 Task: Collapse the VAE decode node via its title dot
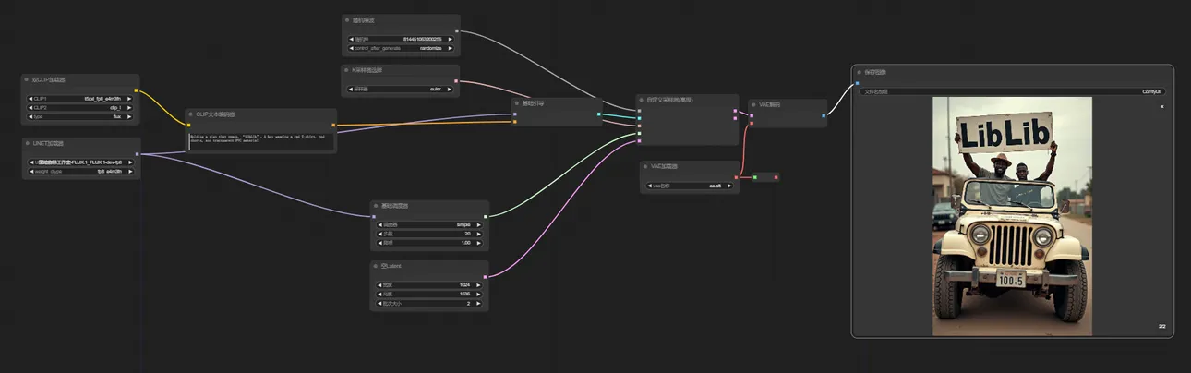(754, 105)
